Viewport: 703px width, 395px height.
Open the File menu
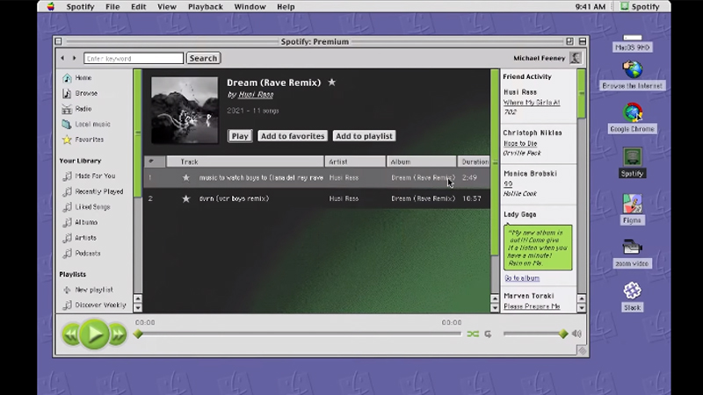(112, 7)
